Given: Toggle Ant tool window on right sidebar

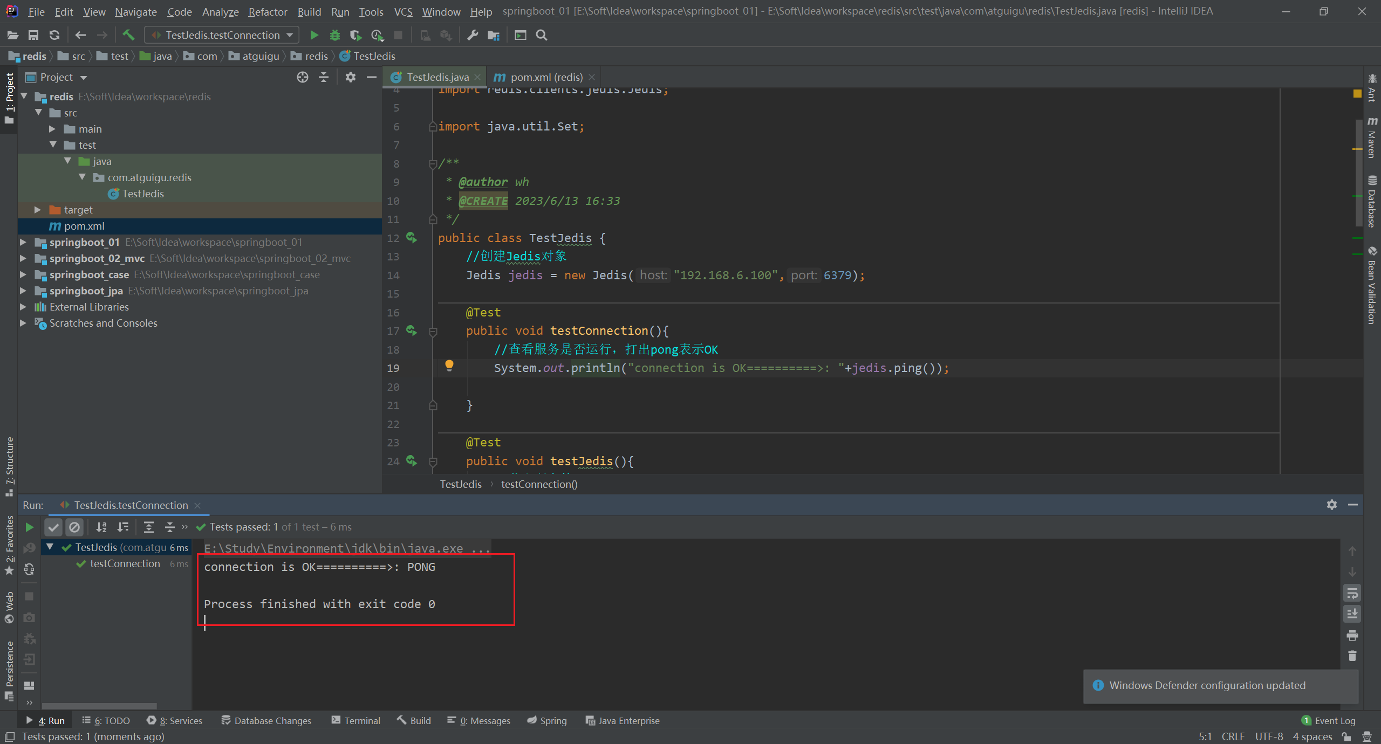Looking at the screenshot, I should pos(1372,88).
